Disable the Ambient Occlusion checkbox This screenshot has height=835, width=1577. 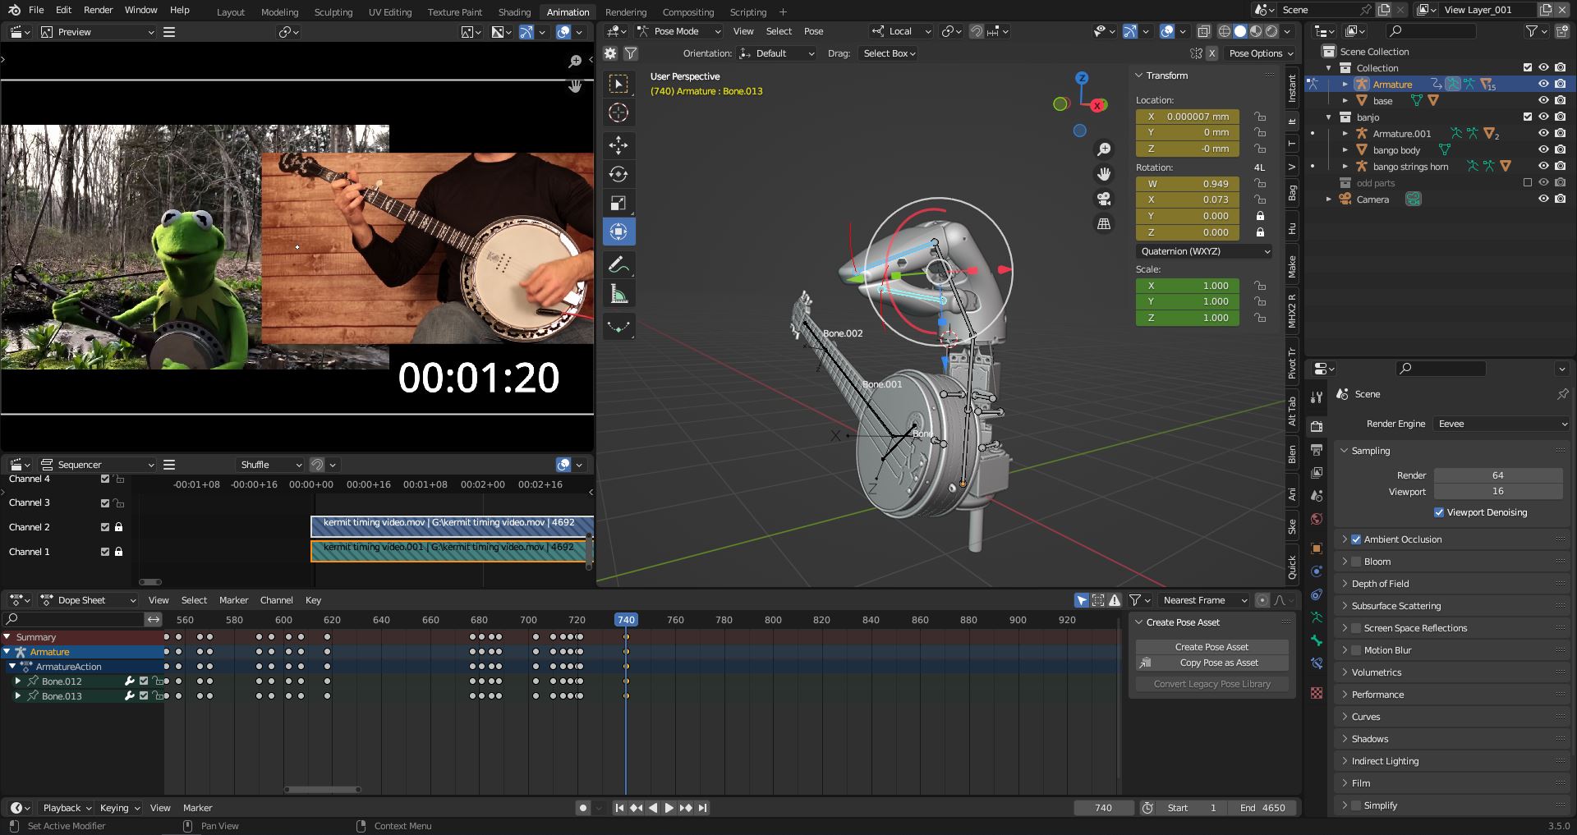(1356, 539)
